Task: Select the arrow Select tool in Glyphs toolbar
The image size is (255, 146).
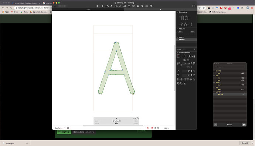Action: pos(98,6)
